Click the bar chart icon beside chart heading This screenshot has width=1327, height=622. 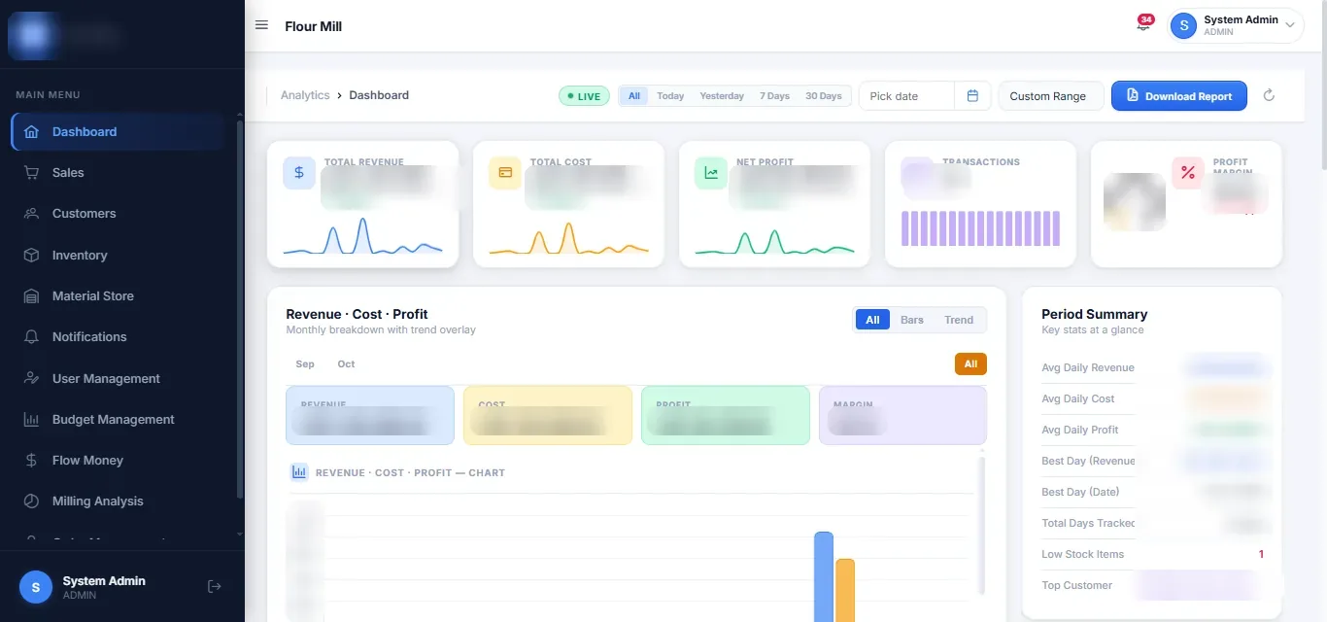[299, 472]
